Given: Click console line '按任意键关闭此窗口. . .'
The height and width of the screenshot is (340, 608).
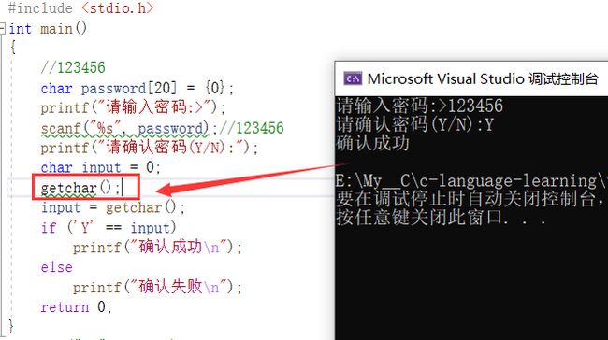Looking at the screenshot, I should 442,218.
